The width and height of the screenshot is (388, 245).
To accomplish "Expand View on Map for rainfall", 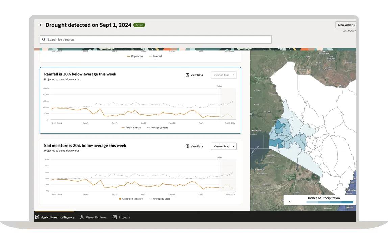I will [223, 75].
